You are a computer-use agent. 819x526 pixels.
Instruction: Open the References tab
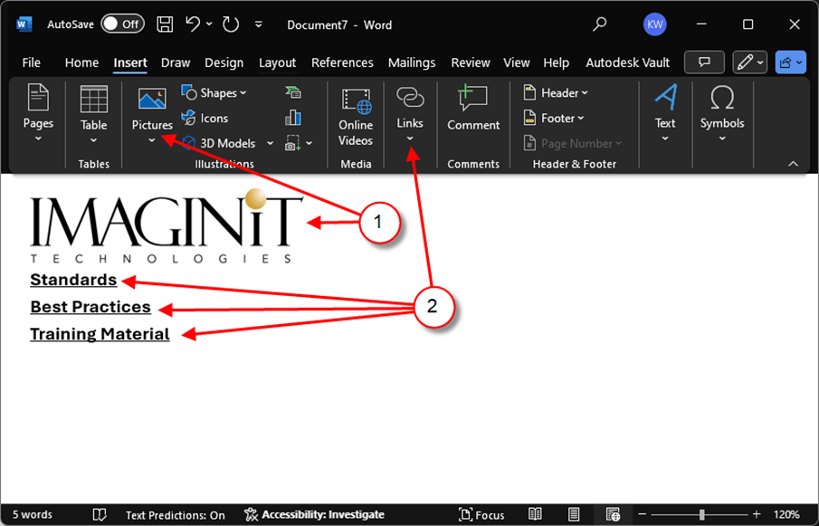pos(342,62)
